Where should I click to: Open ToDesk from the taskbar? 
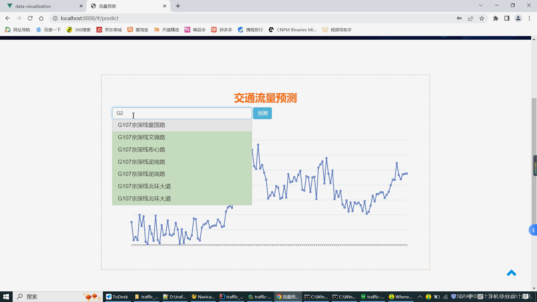coord(117,297)
